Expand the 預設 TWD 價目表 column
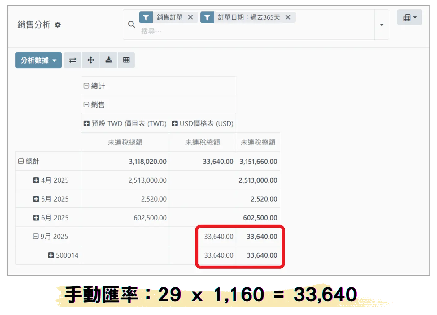This screenshot has width=437, height=315. 87,123
